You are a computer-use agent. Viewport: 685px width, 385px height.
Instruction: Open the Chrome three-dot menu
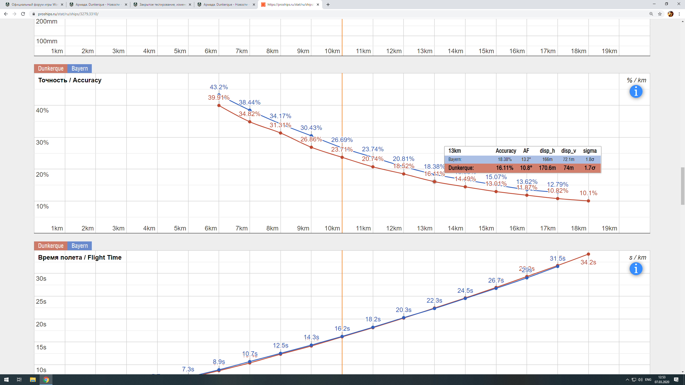(679, 14)
